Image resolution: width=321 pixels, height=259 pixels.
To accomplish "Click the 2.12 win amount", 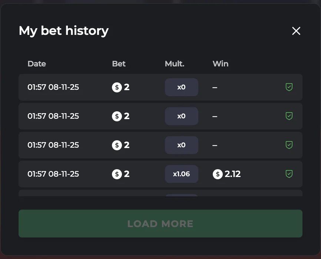I will coord(233,174).
